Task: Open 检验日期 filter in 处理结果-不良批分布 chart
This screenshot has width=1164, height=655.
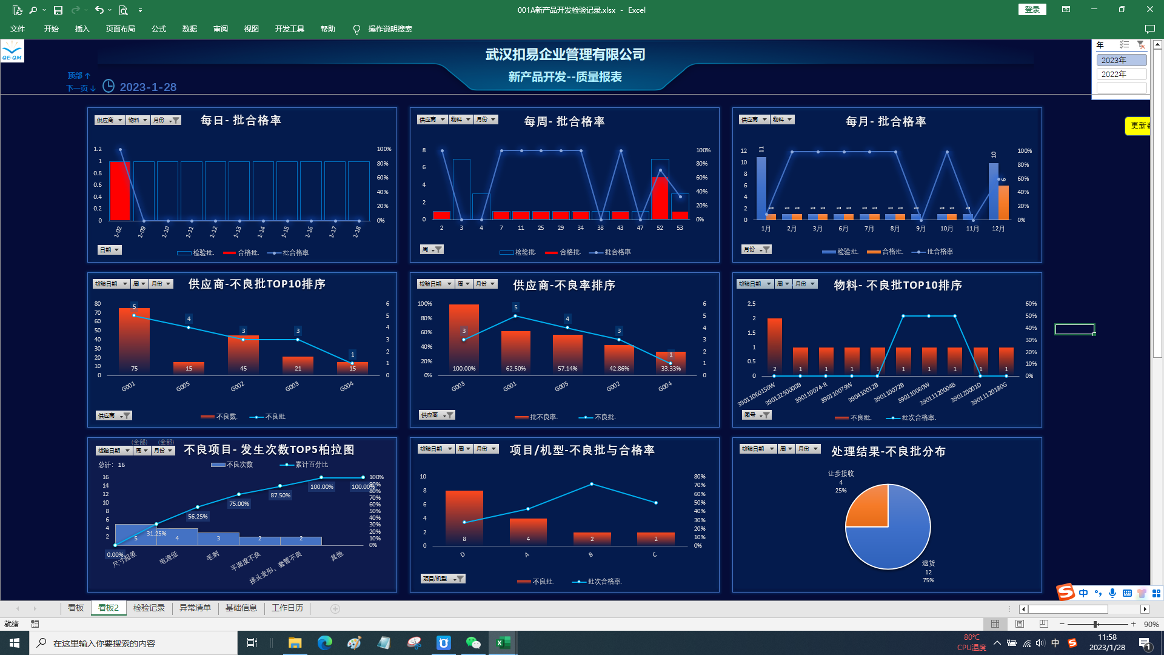Action: [758, 449]
